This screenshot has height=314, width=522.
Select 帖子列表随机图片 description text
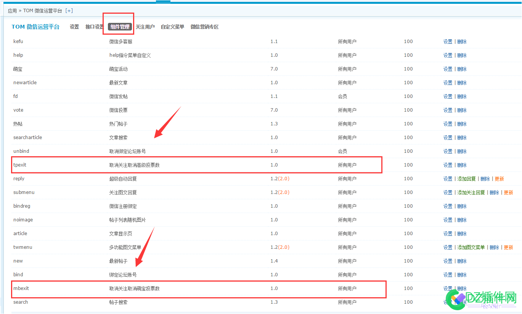tap(127, 220)
